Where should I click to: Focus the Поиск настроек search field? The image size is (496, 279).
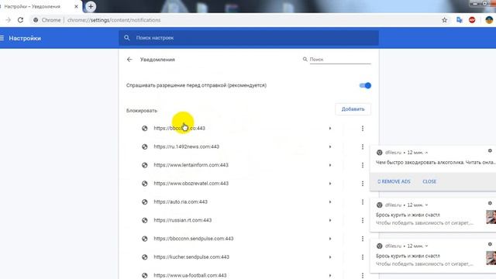tap(249, 38)
